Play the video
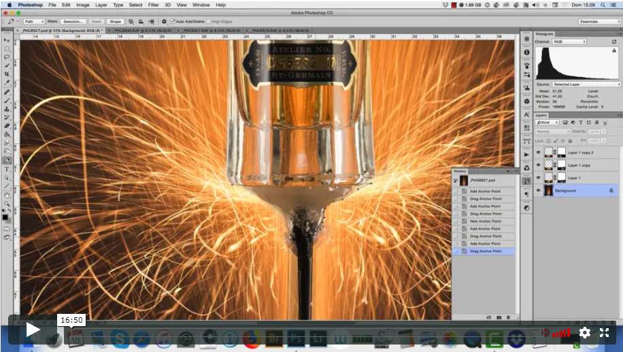The image size is (623, 352). [33, 330]
